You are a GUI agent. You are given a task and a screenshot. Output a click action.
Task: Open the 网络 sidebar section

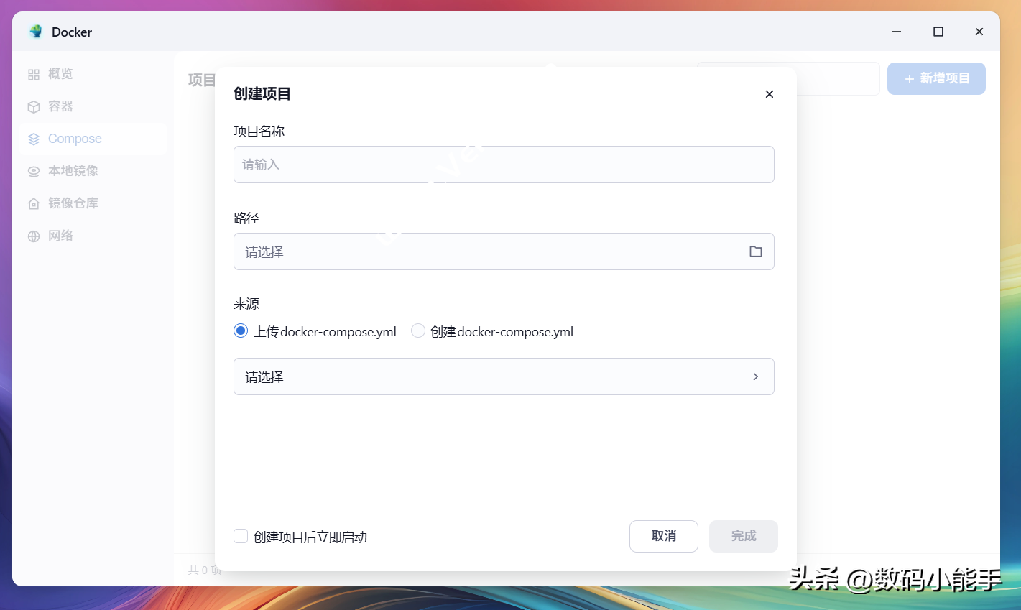[93, 236]
